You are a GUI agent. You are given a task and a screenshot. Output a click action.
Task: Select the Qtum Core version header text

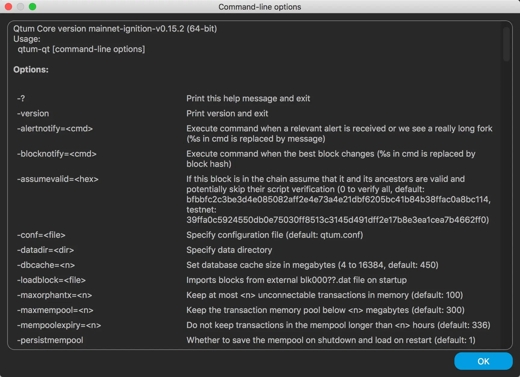(115, 29)
